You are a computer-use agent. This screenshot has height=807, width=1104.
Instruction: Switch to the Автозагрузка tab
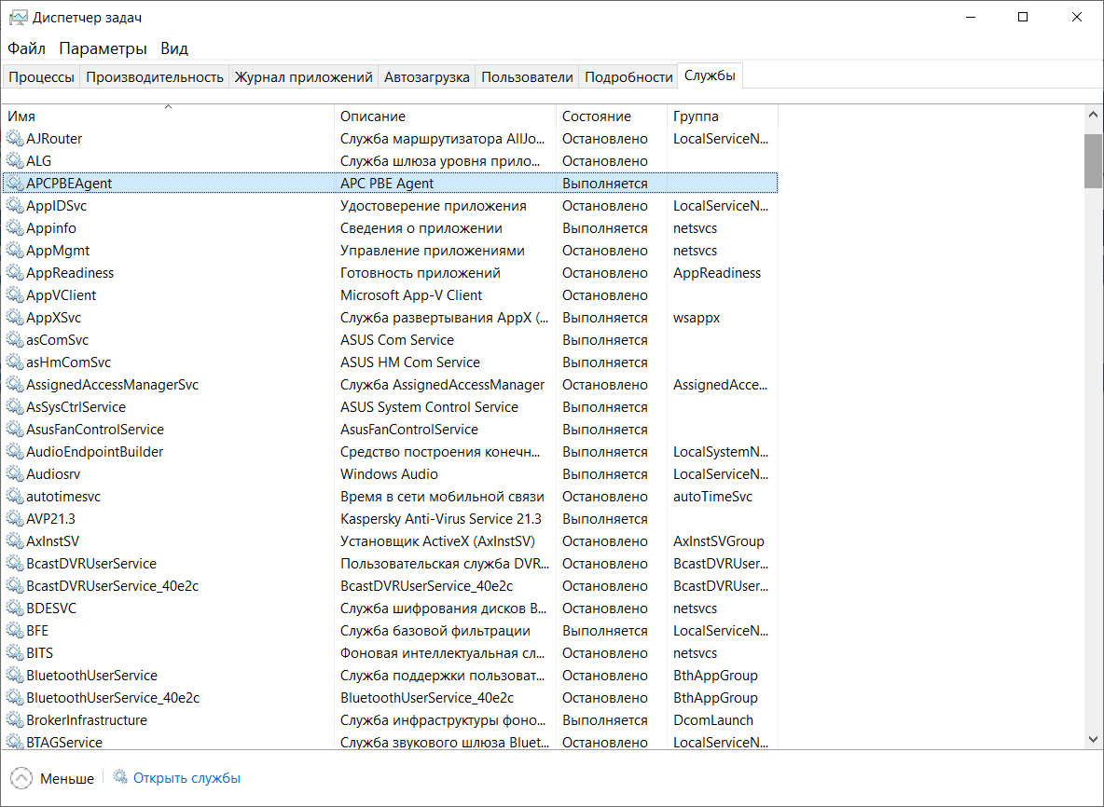(426, 77)
